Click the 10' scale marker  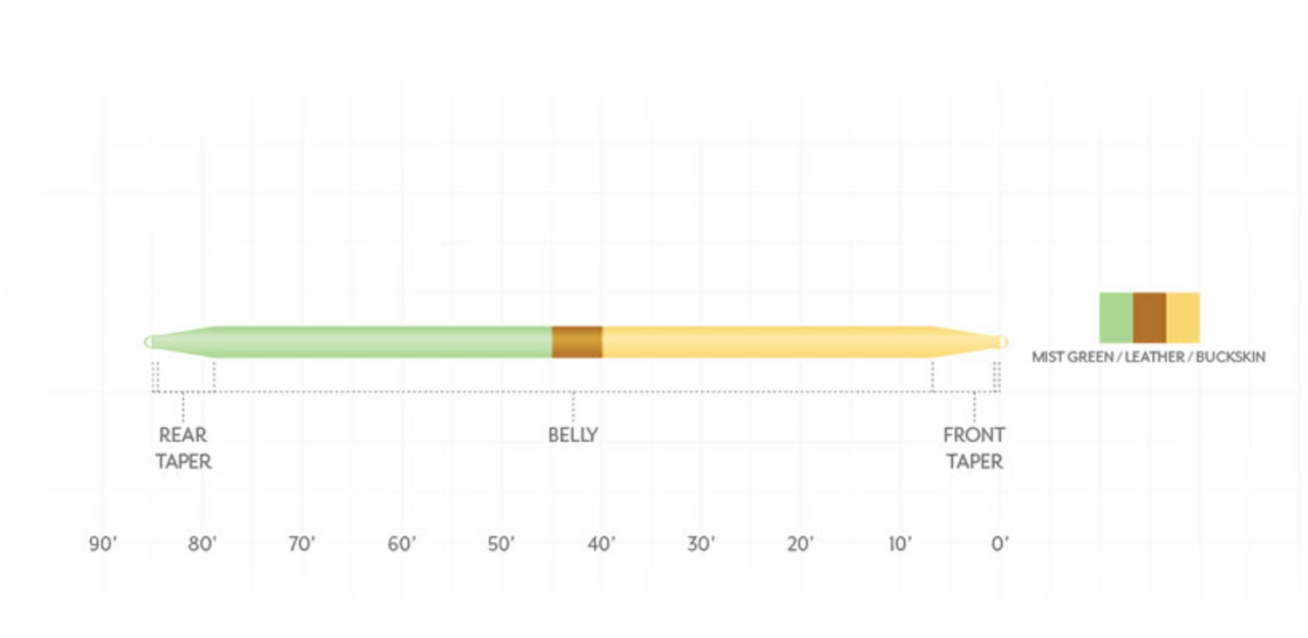pyautogui.click(x=900, y=545)
